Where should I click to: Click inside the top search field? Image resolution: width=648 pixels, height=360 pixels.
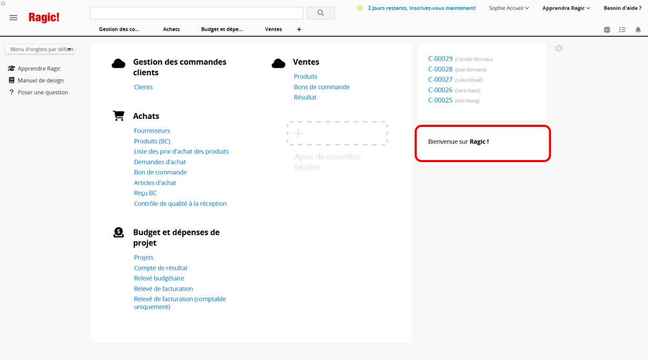[x=197, y=13]
